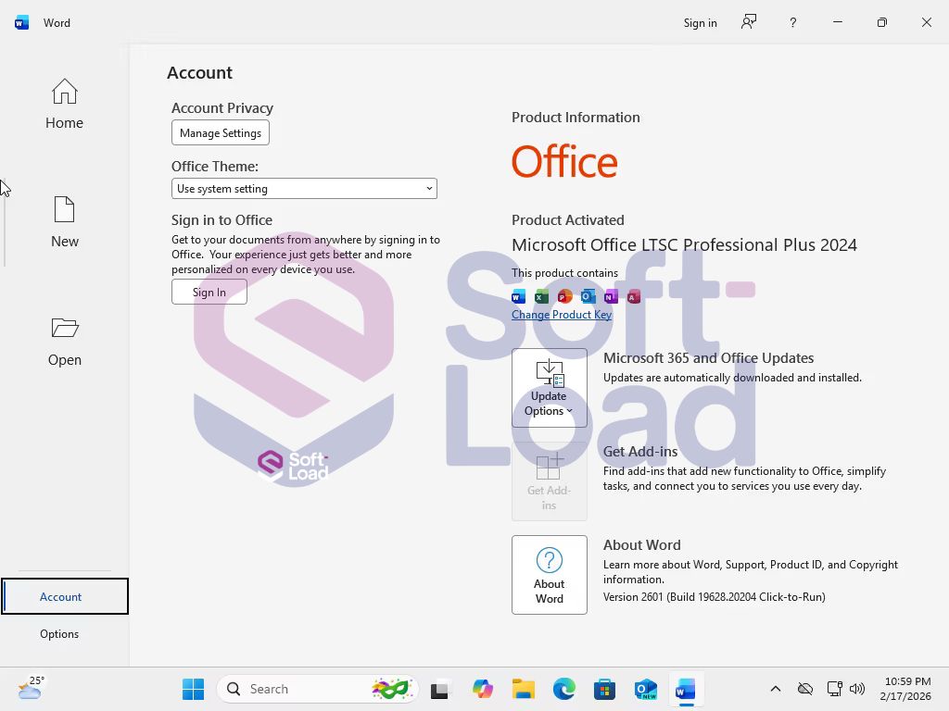Click the Manage Settings button

click(221, 133)
